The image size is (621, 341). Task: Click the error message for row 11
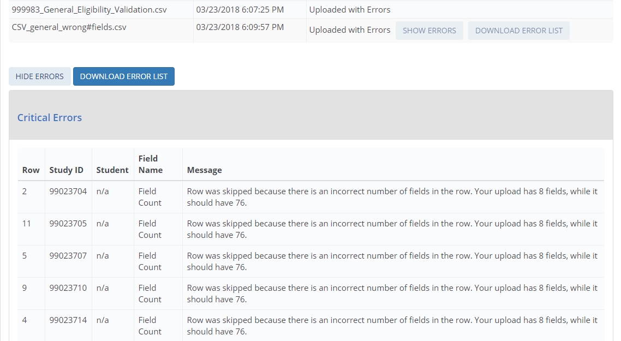pyautogui.click(x=392, y=229)
